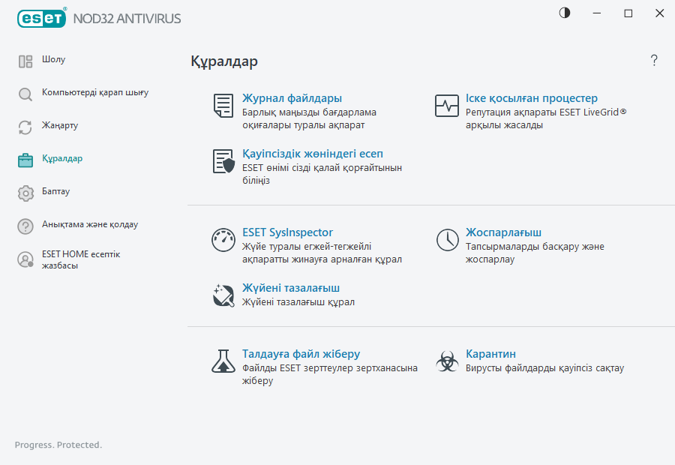The height and width of the screenshot is (465, 675).
Task: Open settings via the gear icon
Action: [x=25, y=192]
